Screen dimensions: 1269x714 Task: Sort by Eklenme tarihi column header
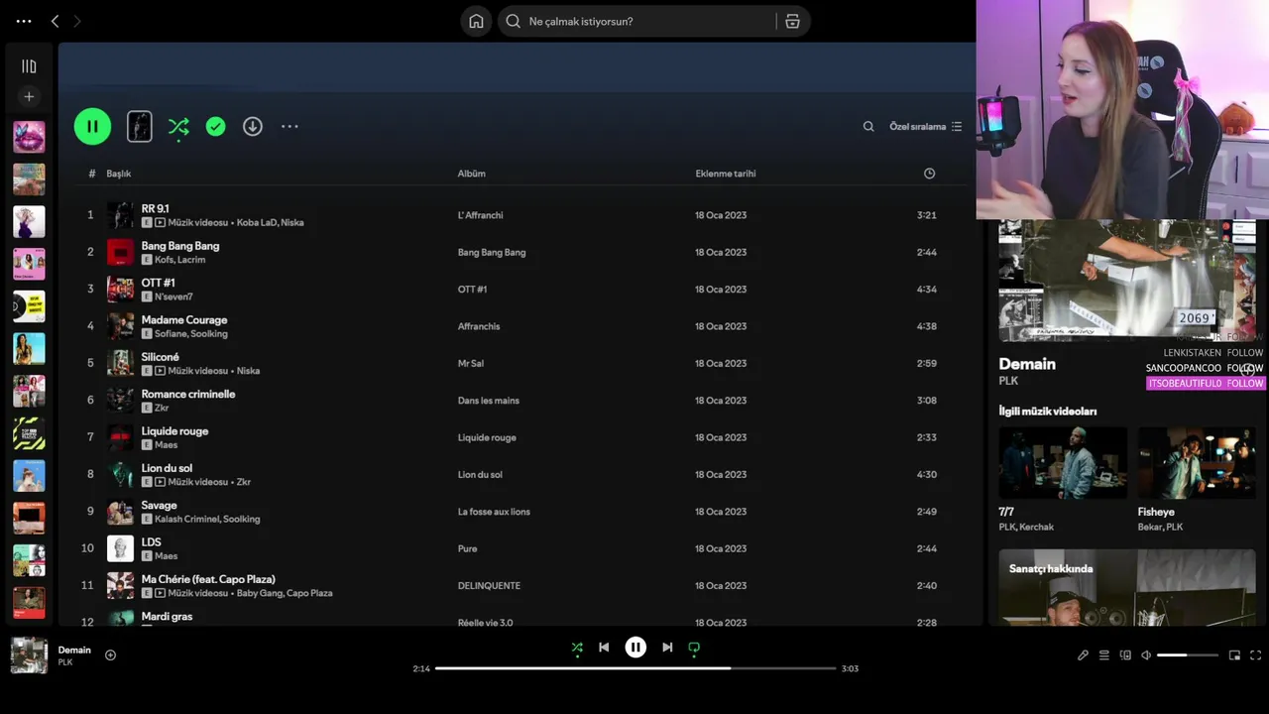tap(726, 174)
